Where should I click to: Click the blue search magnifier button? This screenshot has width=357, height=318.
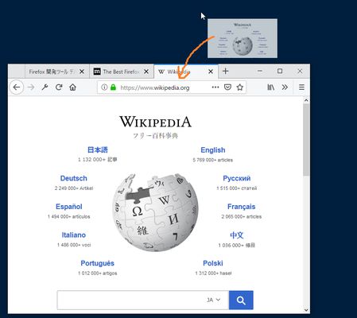coord(241,300)
